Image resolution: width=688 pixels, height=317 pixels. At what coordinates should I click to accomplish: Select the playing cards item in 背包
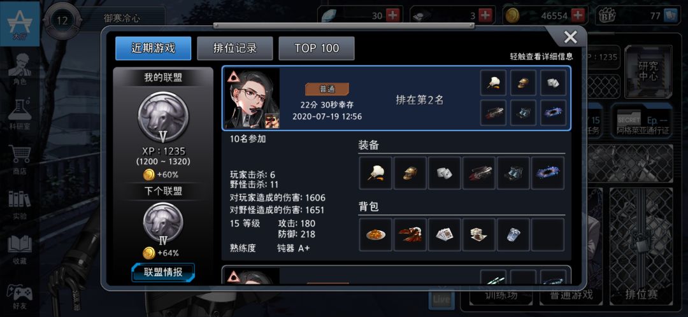[445, 235]
